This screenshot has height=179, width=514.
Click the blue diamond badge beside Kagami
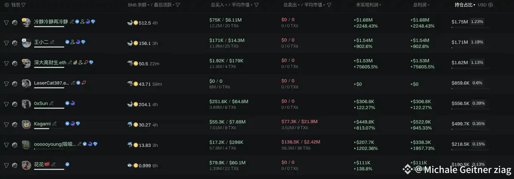point(78,123)
